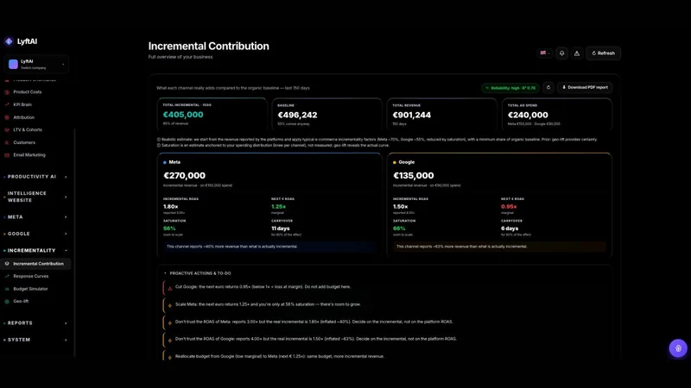Click the alerts triangle icon
This screenshot has width=691, height=388.
[x=577, y=53]
